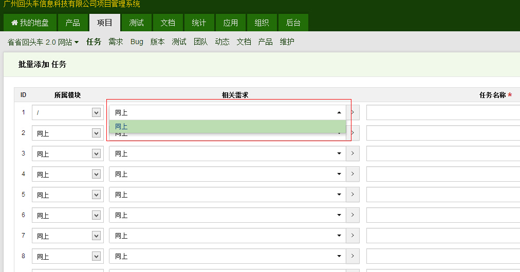This screenshot has width=520, height=272.
Task: Open the 测试 main tab
Action: click(x=136, y=23)
